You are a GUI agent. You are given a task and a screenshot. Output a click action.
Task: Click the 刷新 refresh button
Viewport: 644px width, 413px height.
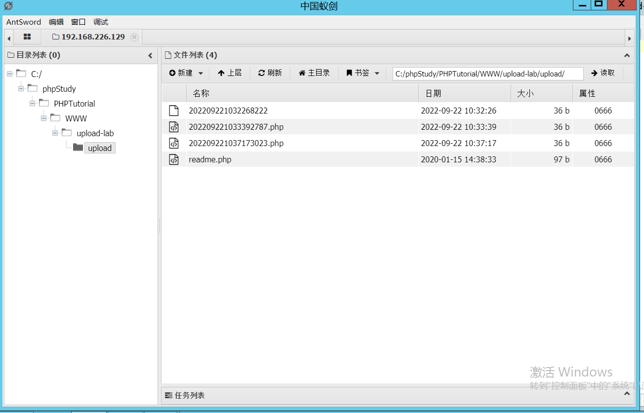270,73
